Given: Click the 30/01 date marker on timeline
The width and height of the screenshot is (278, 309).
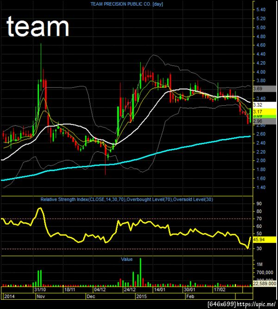Looking at the screenshot, I should pos(190,290).
